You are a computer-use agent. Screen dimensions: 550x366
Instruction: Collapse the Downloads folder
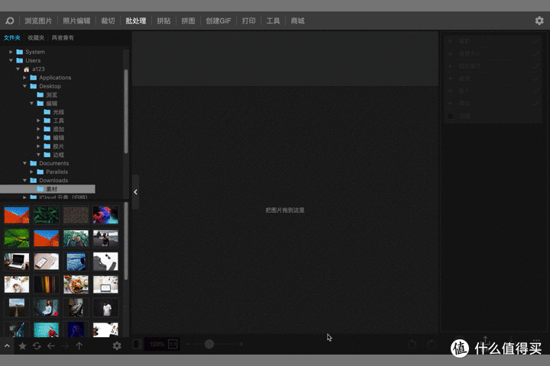(24, 181)
